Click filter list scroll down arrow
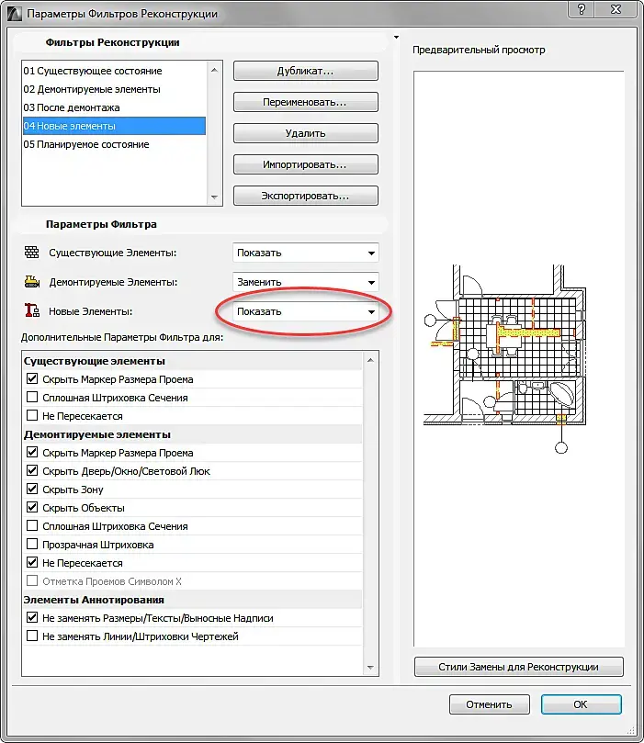 [214, 197]
